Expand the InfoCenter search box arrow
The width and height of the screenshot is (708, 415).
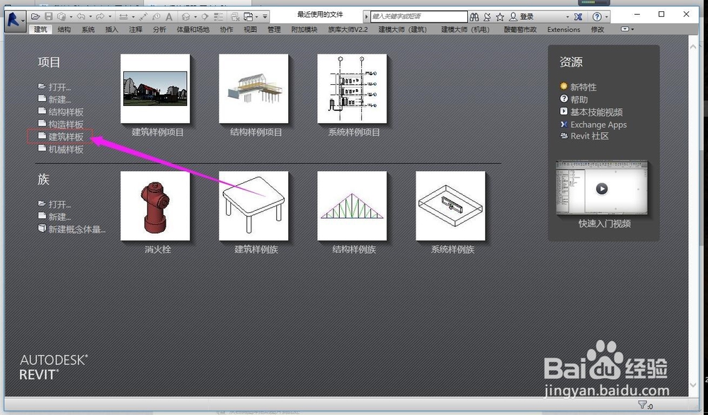(366, 17)
